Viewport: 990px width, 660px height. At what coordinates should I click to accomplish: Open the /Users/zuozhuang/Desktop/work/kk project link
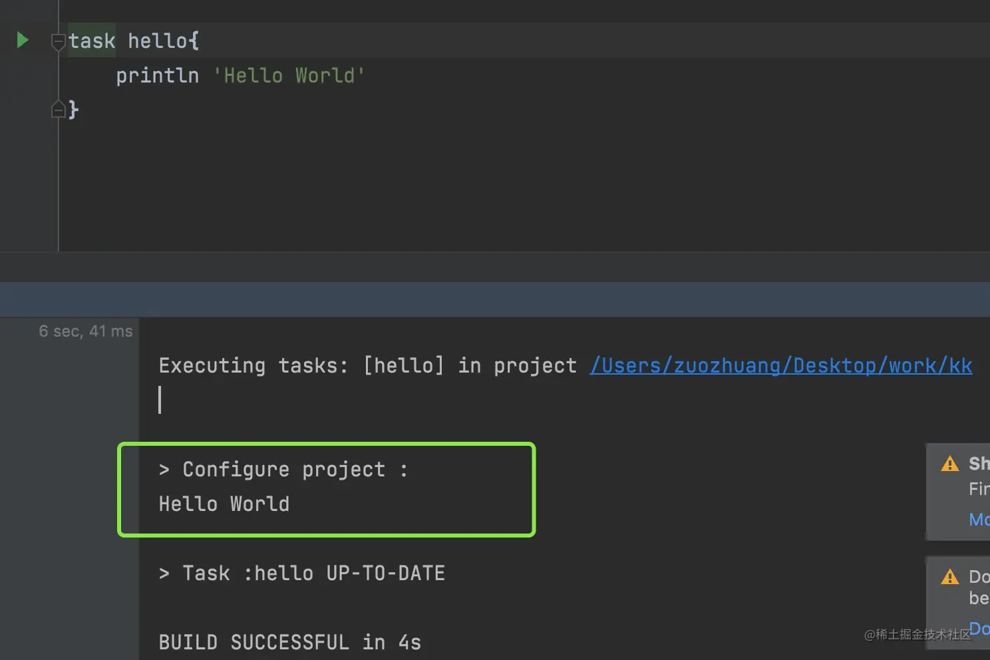[x=781, y=365]
